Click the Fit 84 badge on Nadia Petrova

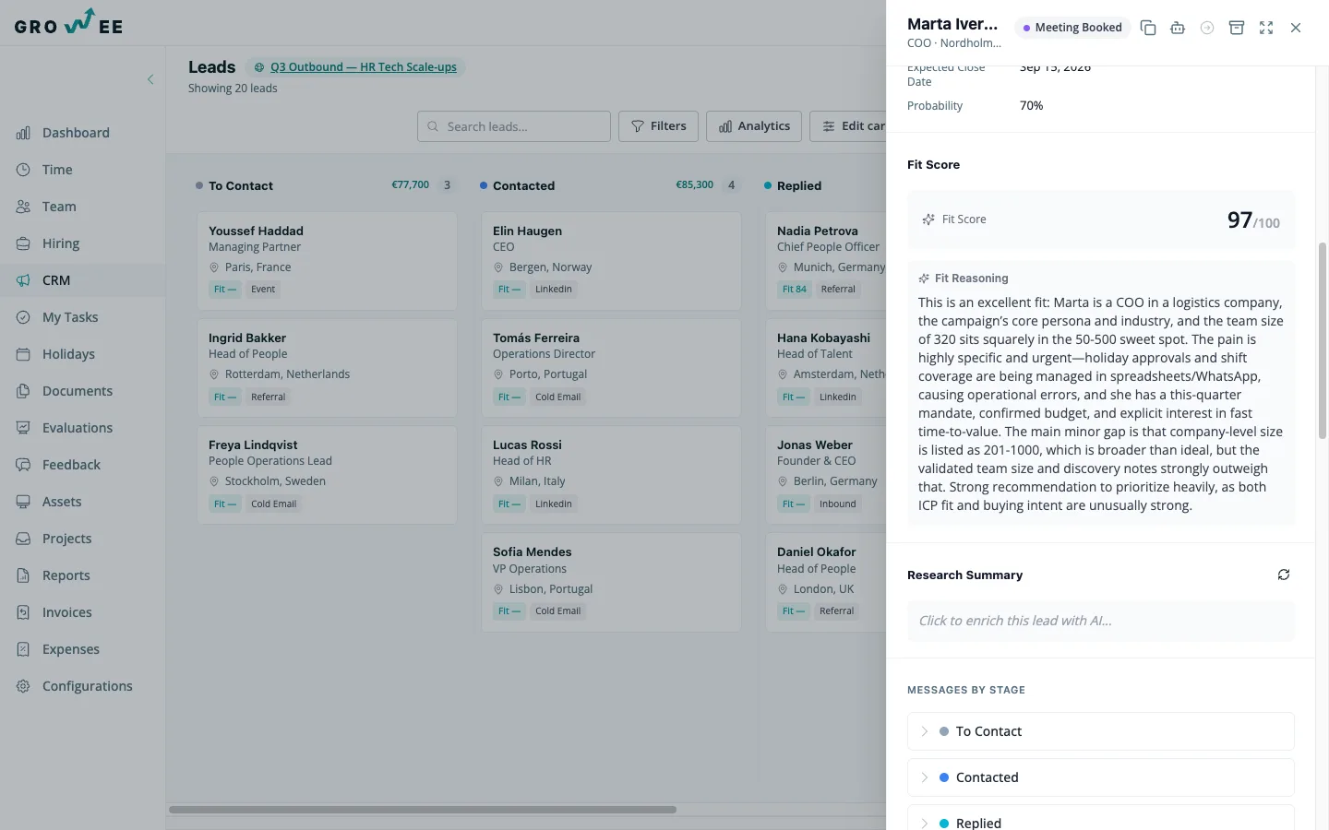pos(794,290)
